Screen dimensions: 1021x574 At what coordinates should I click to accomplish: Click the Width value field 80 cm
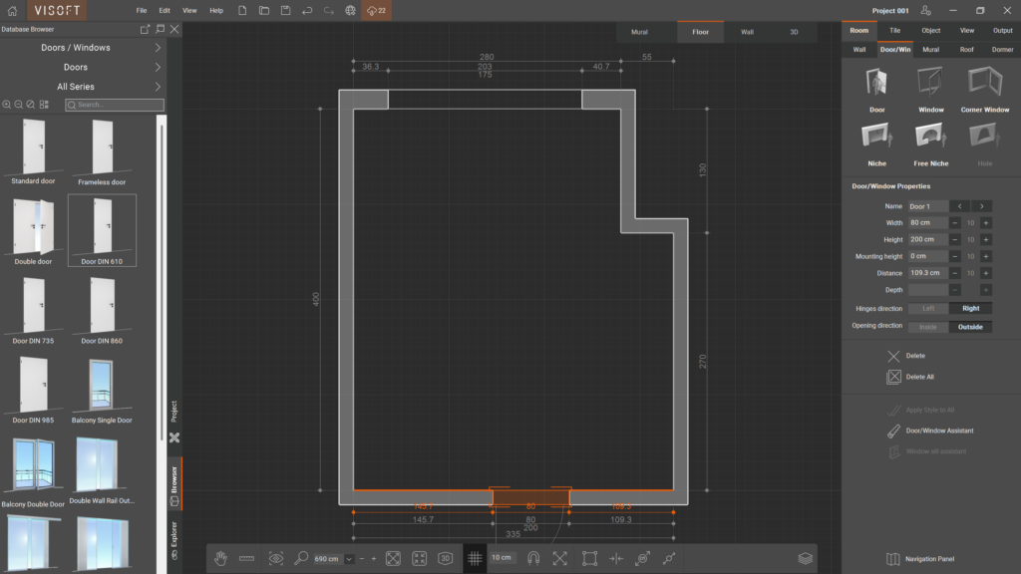coord(928,222)
